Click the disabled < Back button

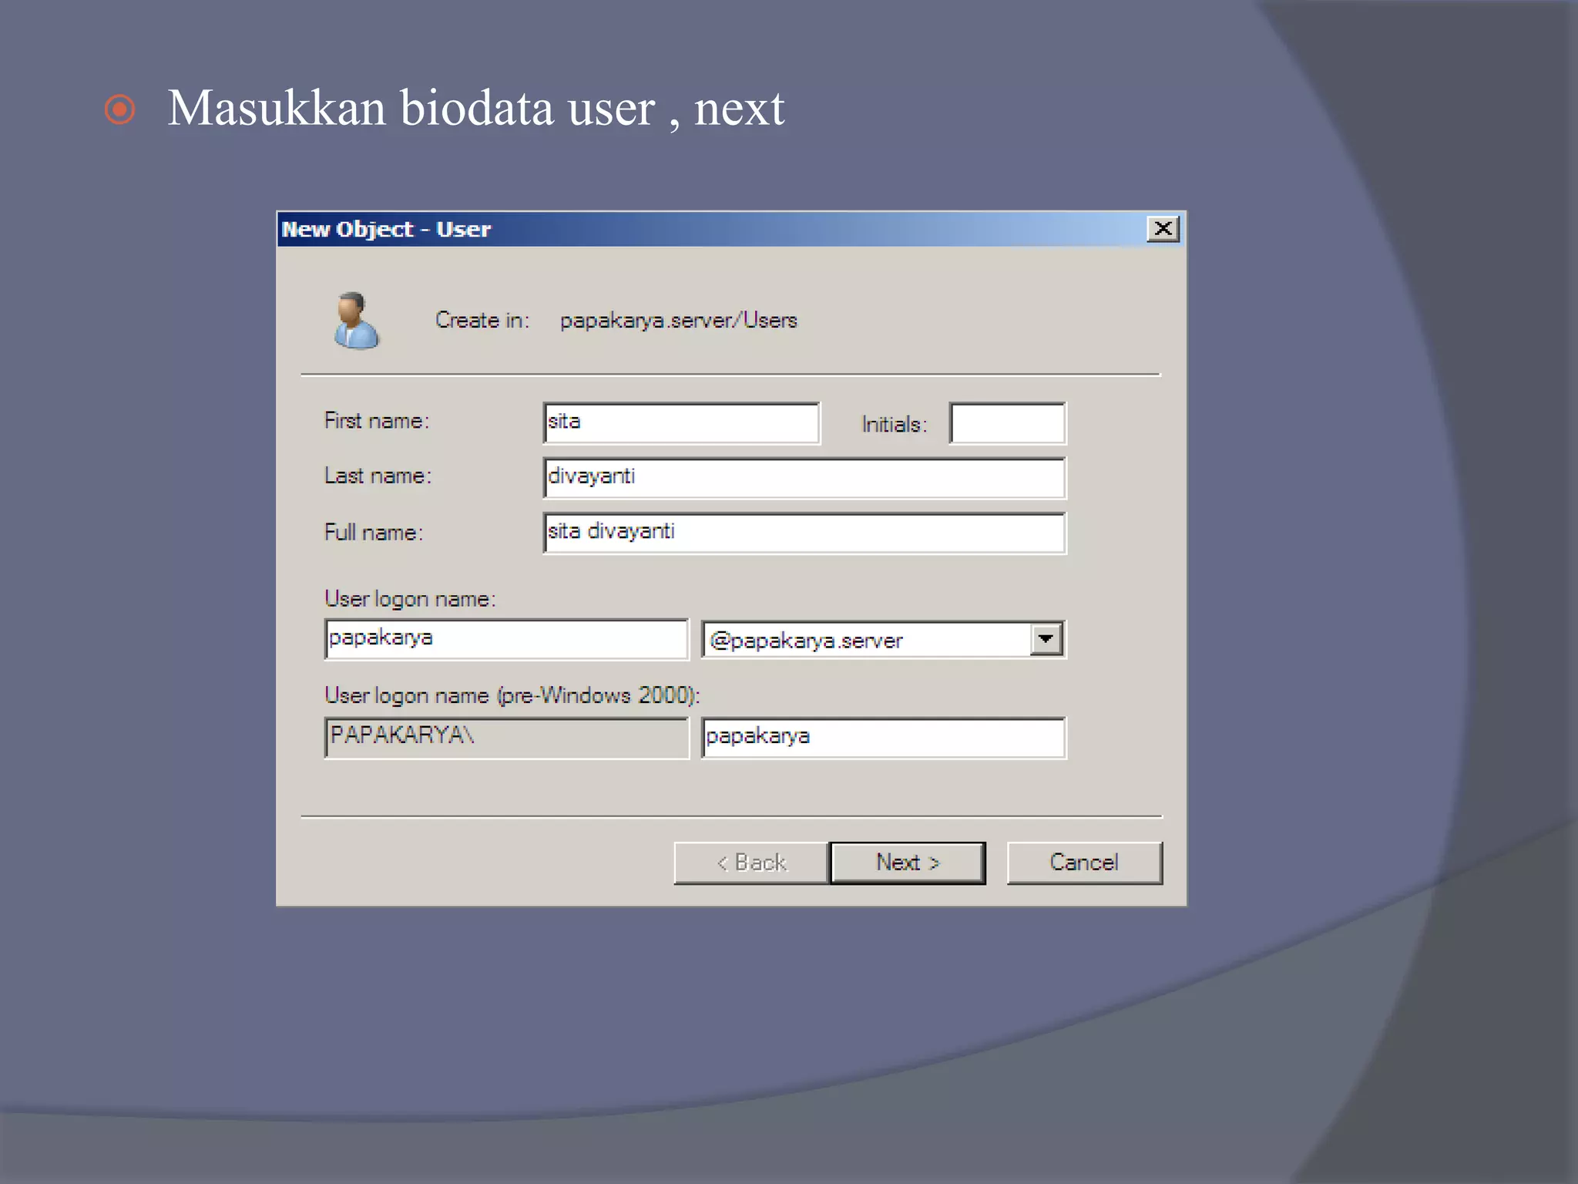pos(751,863)
